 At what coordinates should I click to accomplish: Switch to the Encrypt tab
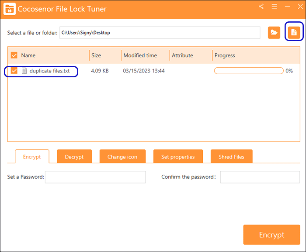(32, 157)
